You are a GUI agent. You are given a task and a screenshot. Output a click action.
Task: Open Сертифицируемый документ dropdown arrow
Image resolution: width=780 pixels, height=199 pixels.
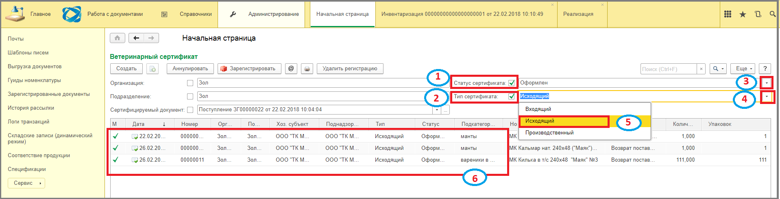(x=437, y=110)
